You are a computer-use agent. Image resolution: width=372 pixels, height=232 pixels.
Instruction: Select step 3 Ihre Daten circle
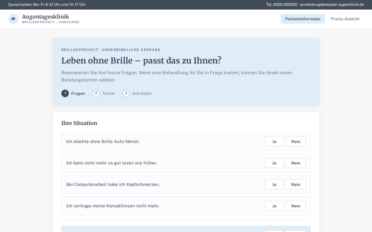(126, 93)
